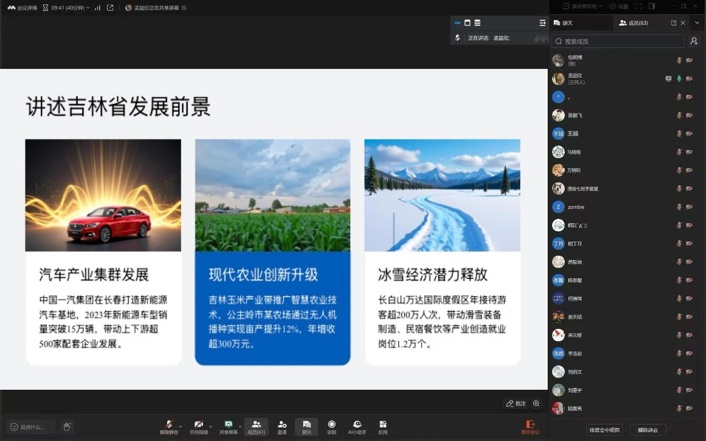
Task: Expand the side panel chevron dropdown
Action: pos(697,23)
